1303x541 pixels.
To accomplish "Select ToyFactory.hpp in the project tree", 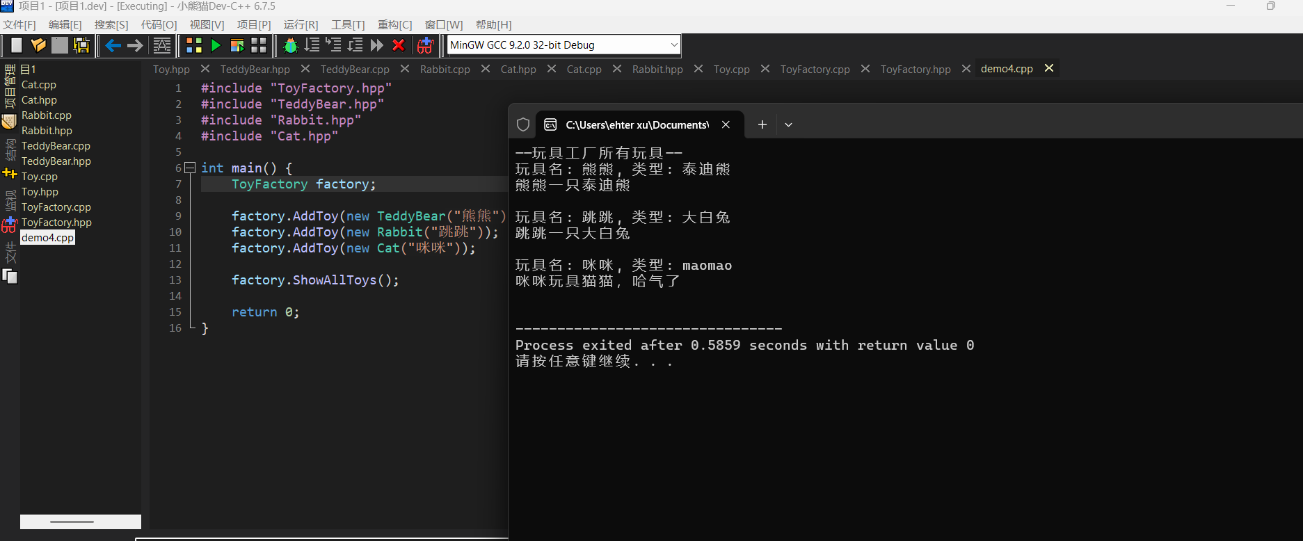I will click(56, 223).
